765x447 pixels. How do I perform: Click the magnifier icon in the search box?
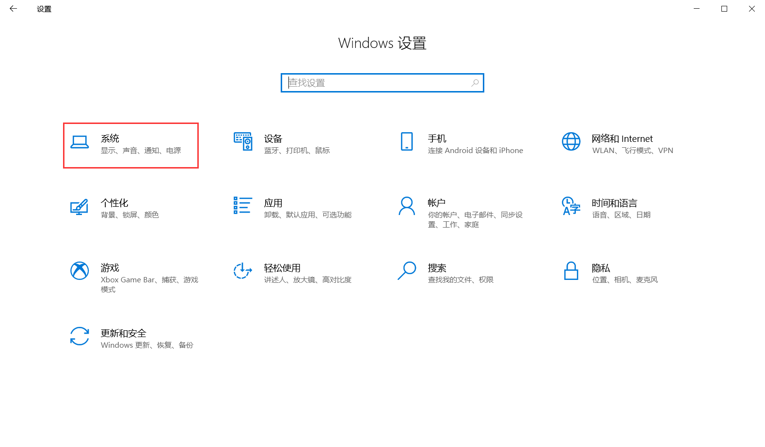point(475,83)
